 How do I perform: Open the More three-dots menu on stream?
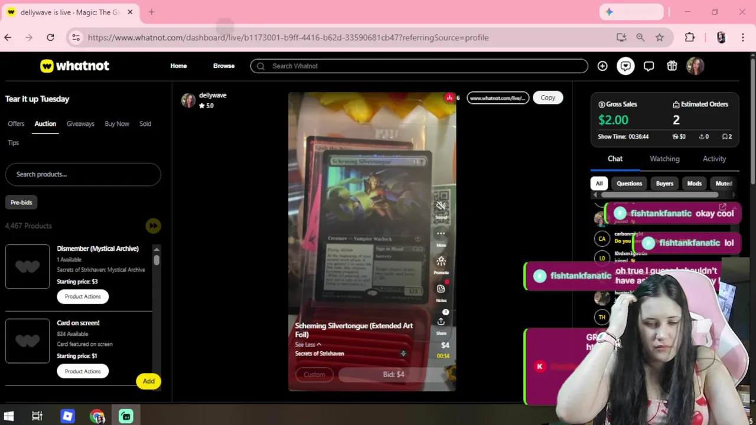coord(441,234)
